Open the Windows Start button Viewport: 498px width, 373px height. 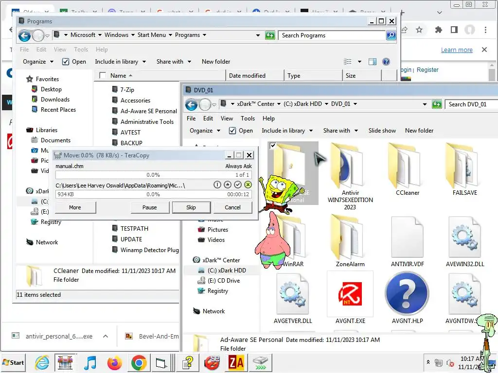[x=13, y=362]
